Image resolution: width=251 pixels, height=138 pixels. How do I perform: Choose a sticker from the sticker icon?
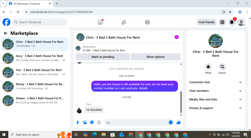(x=92, y=122)
